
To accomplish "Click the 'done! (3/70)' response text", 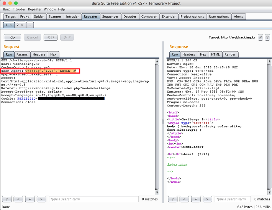I will coord(196,154).
